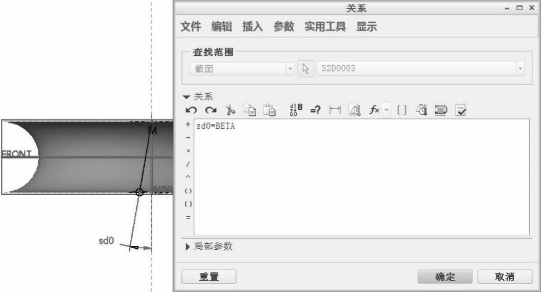Click the 重置 button

click(209, 276)
